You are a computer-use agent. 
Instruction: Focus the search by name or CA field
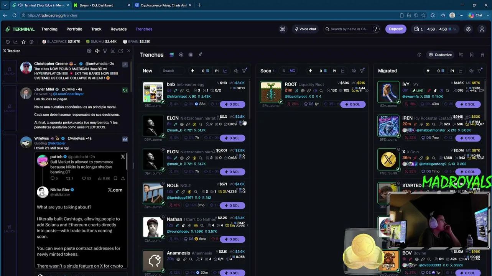352,29
